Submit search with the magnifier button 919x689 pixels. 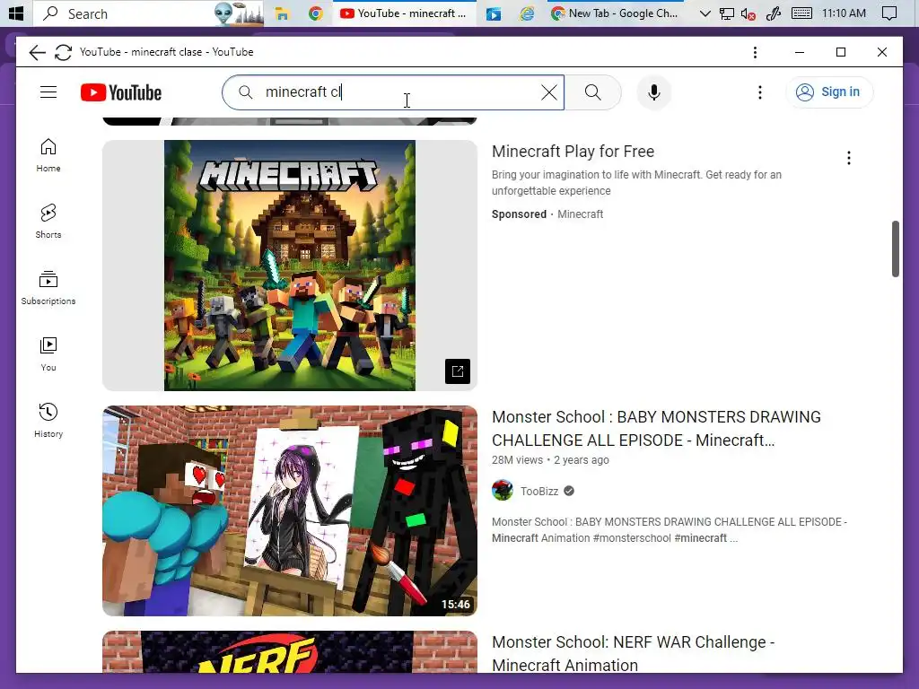pos(592,92)
